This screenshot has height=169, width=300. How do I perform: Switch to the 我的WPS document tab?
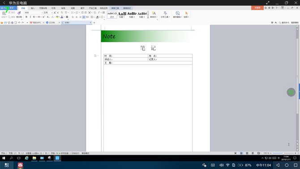pos(37,22)
